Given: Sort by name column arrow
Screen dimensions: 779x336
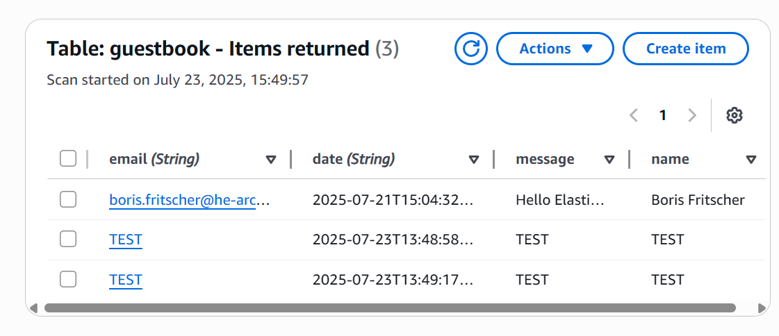Looking at the screenshot, I should pyautogui.click(x=751, y=160).
